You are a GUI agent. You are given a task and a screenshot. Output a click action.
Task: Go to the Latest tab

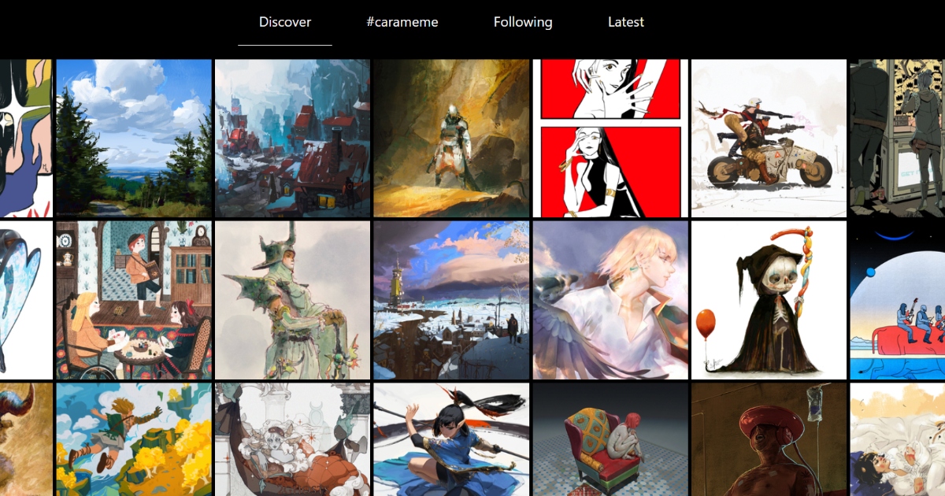coord(626,22)
